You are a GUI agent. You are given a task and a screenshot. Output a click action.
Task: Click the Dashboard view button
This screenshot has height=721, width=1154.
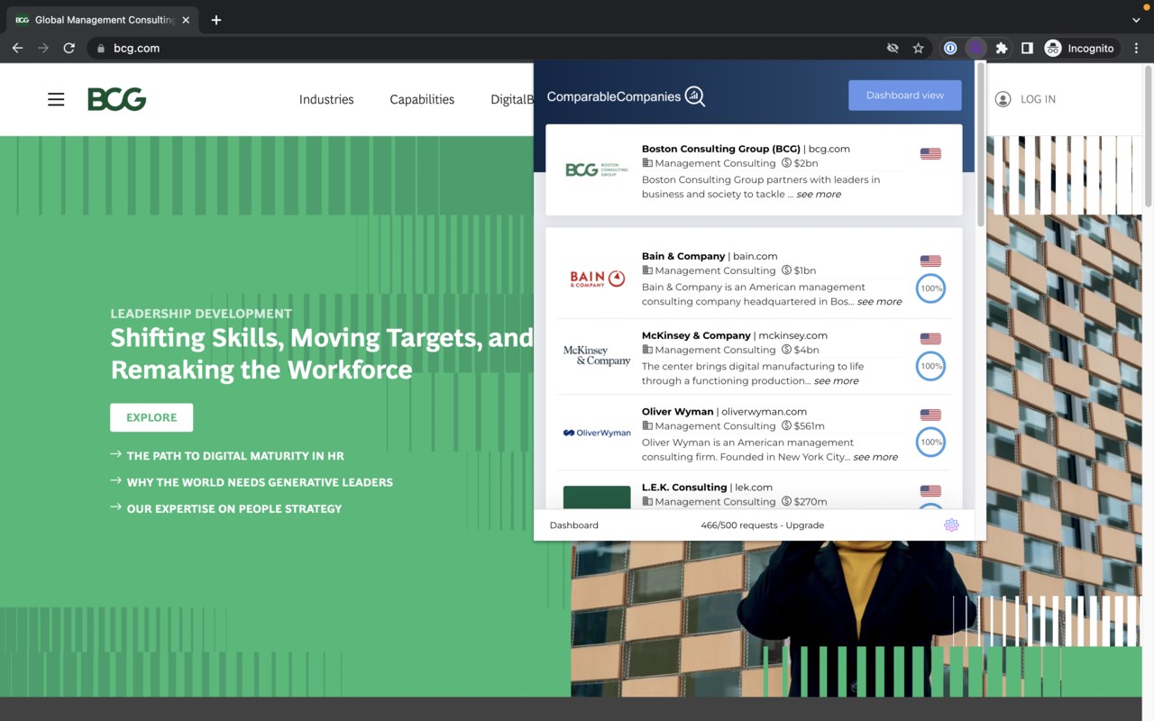905,96
